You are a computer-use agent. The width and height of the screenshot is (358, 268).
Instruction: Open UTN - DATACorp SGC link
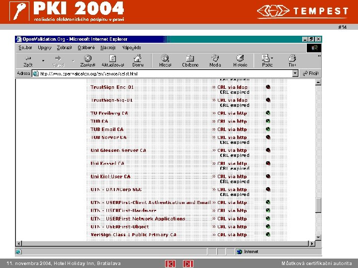[x=116, y=190]
